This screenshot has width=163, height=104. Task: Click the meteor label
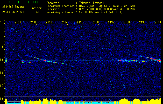pos(37,8)
